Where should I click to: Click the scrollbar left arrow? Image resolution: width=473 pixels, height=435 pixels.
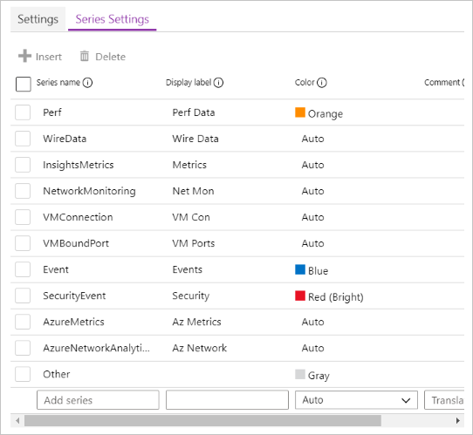(17, 420)
